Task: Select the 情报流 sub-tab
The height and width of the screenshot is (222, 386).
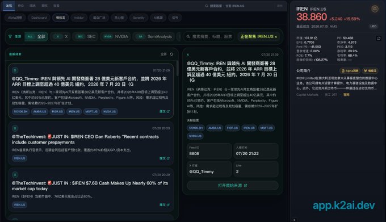Action: coord(61,18)
